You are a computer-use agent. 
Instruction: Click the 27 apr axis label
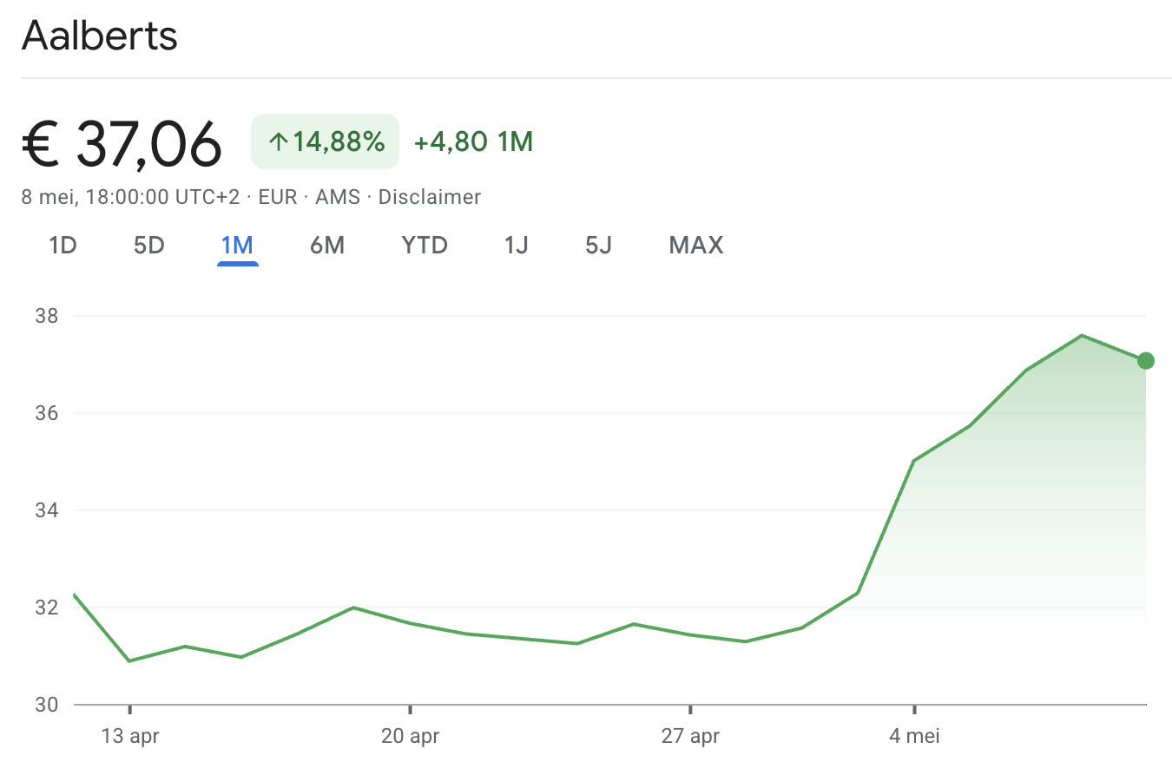[x=690, y=737]
